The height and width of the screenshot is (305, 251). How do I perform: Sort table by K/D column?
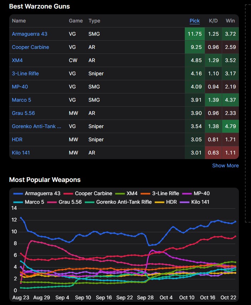214,21
